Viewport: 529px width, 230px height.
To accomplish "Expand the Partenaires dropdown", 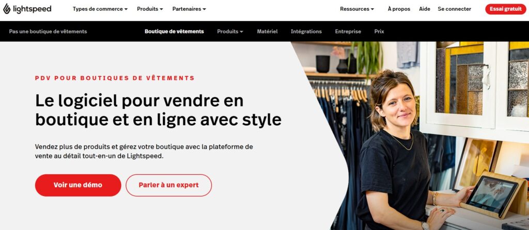I will pyautogui.click(x=189, y=9).
